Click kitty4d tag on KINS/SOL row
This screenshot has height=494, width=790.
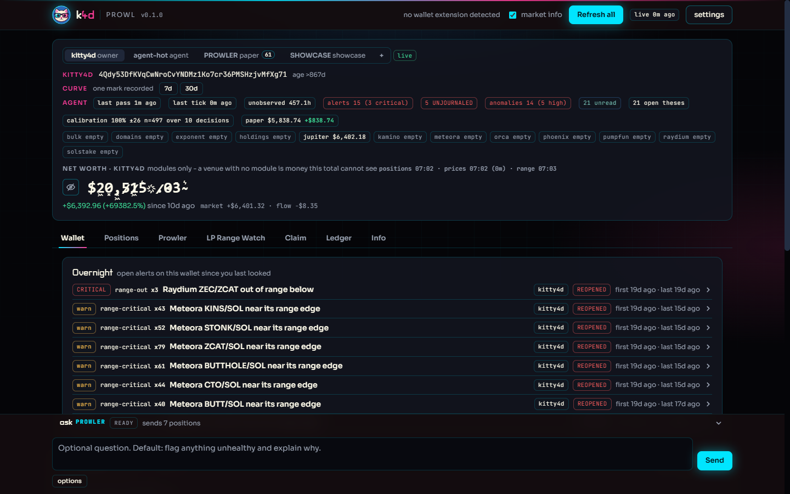[x=551, y=308]
